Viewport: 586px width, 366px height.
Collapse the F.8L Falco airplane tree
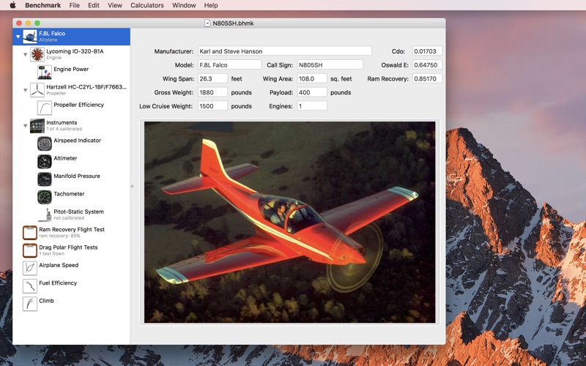coord(18,37)
